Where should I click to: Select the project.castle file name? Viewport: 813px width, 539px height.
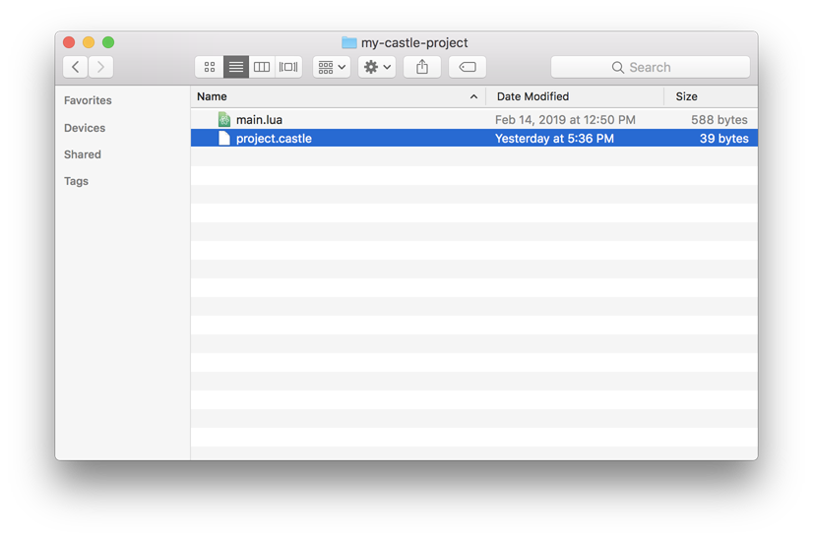click(274, 139)
